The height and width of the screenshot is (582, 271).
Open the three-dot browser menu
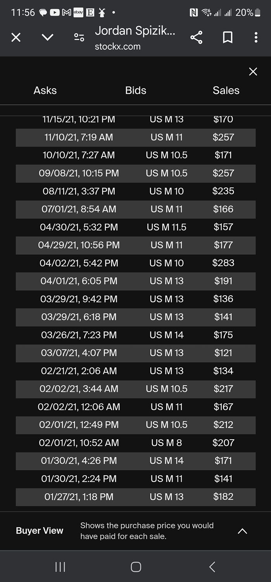tap(256, 37)
